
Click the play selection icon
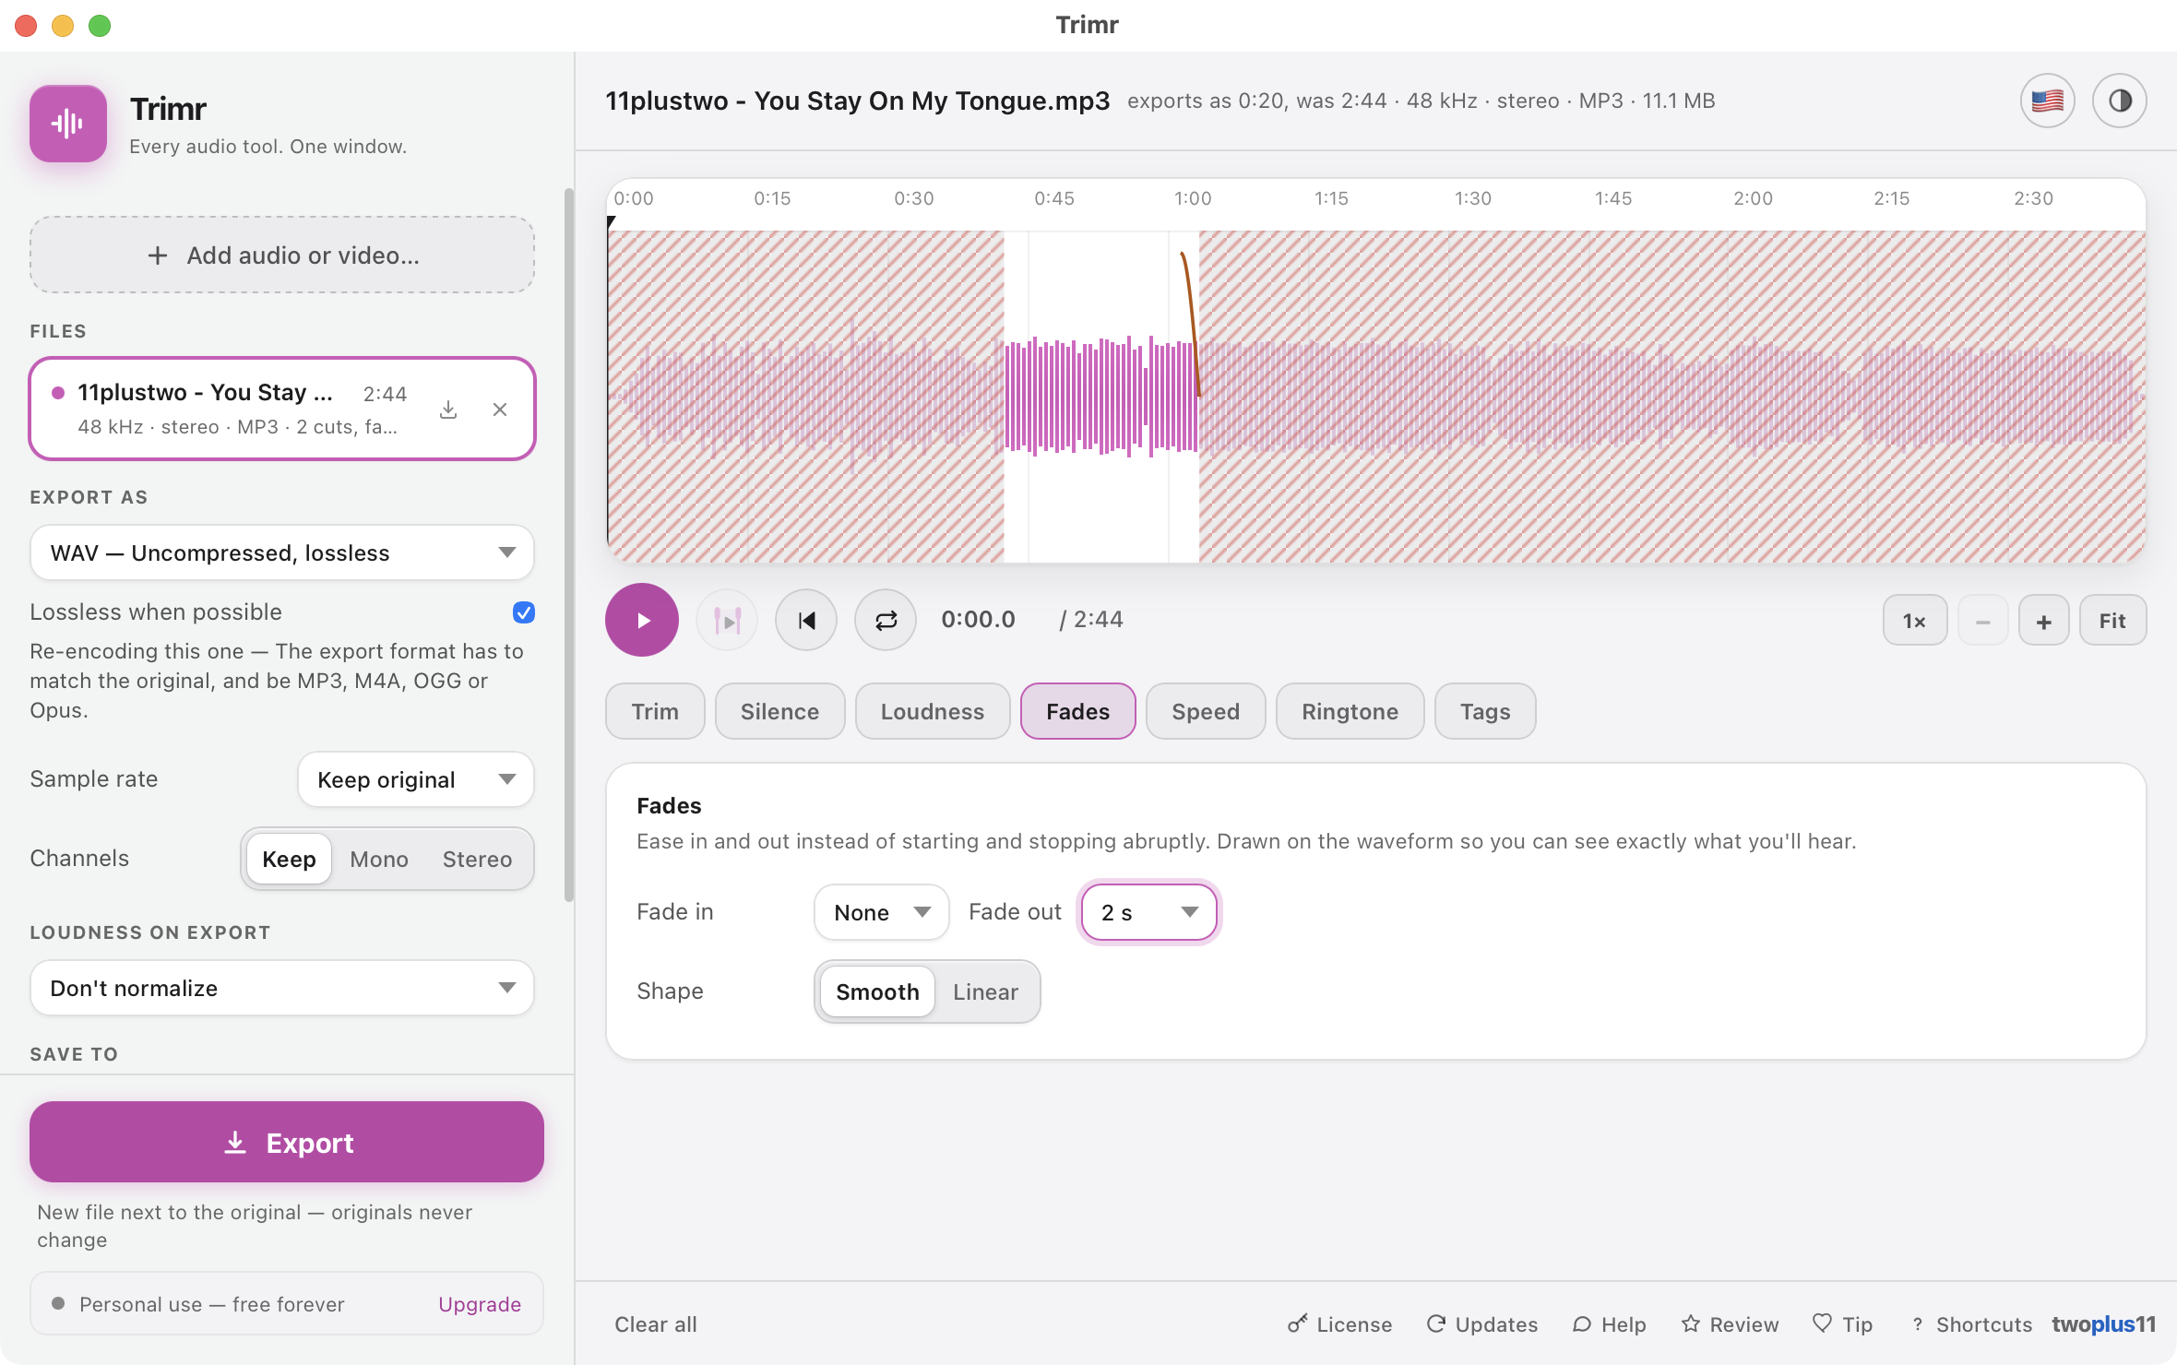727,621
